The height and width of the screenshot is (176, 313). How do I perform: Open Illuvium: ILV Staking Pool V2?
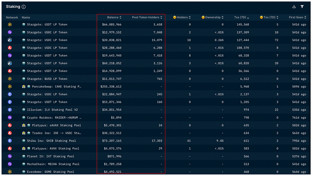coord(52,110)
